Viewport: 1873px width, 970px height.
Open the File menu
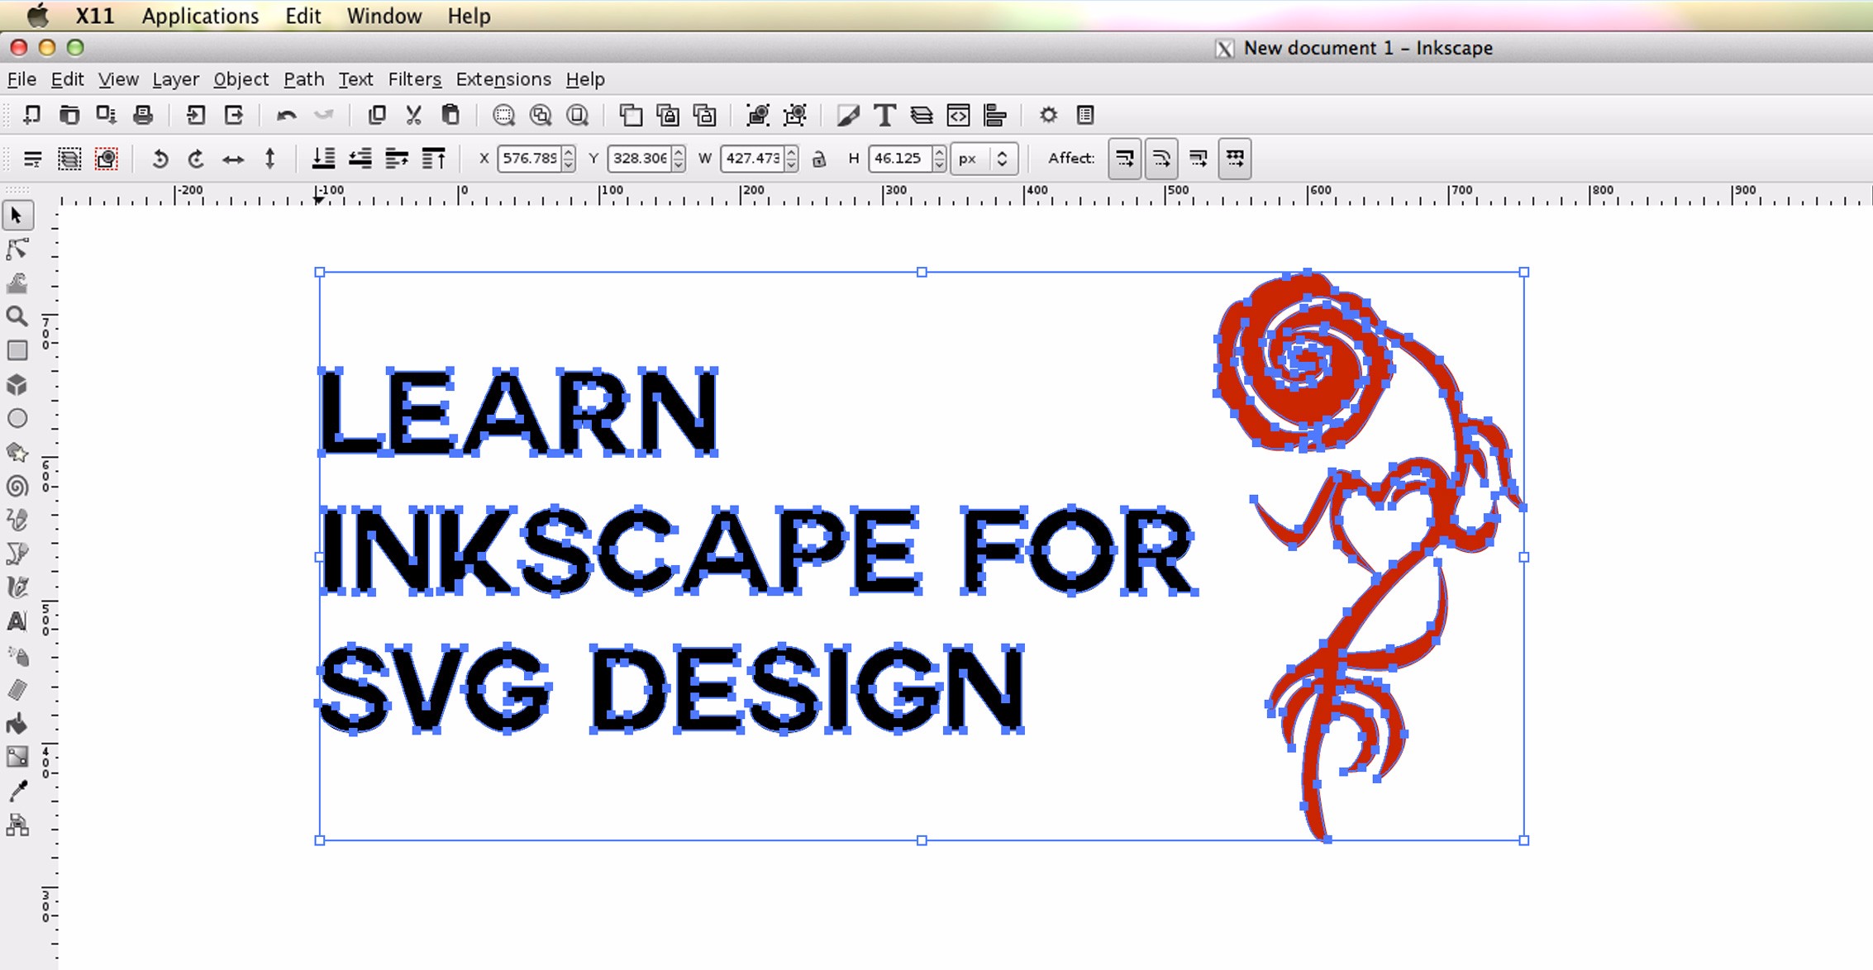(x=21, y=79)
